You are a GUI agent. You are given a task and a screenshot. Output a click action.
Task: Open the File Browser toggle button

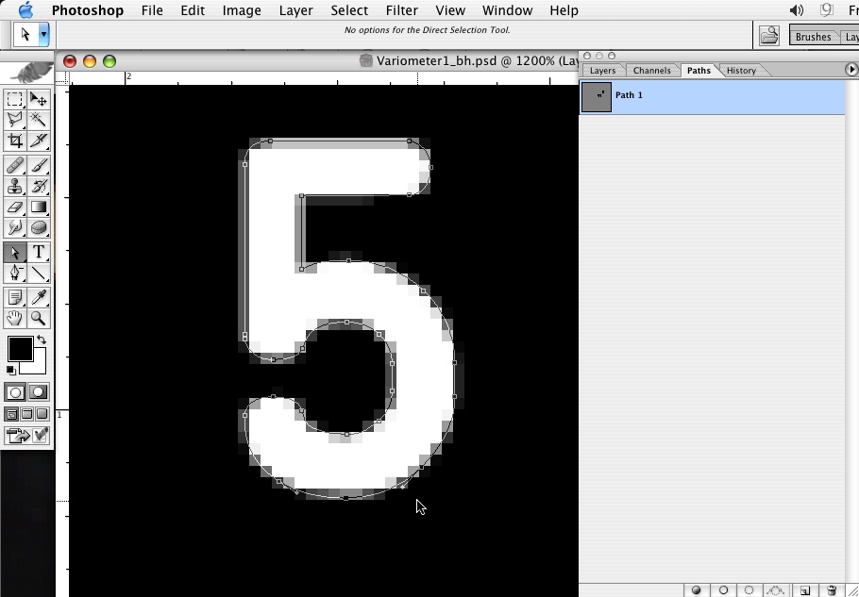[x=770, y=36]
